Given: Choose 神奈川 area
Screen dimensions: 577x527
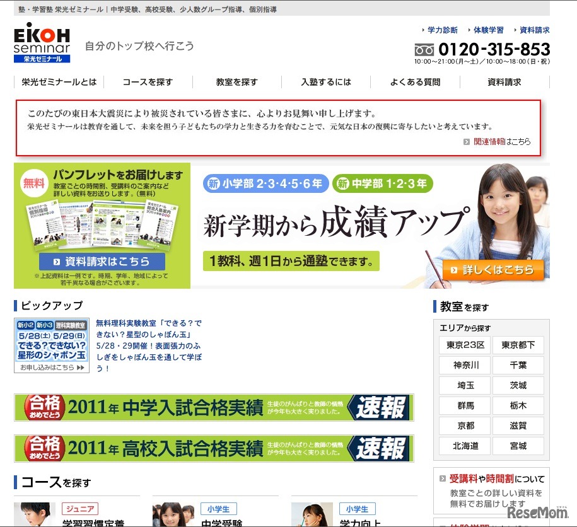Looking at the screenshot, I should 465,365.
